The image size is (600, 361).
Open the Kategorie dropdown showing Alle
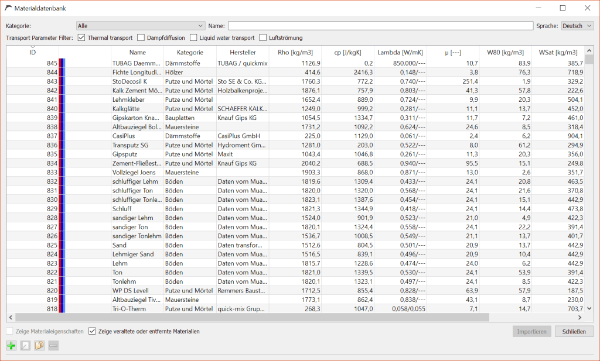coord(141,26)
